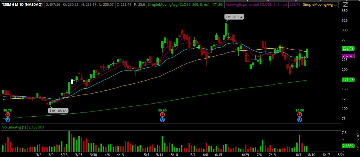Click the $0.65 earnings estimate label

click(162, 110)
